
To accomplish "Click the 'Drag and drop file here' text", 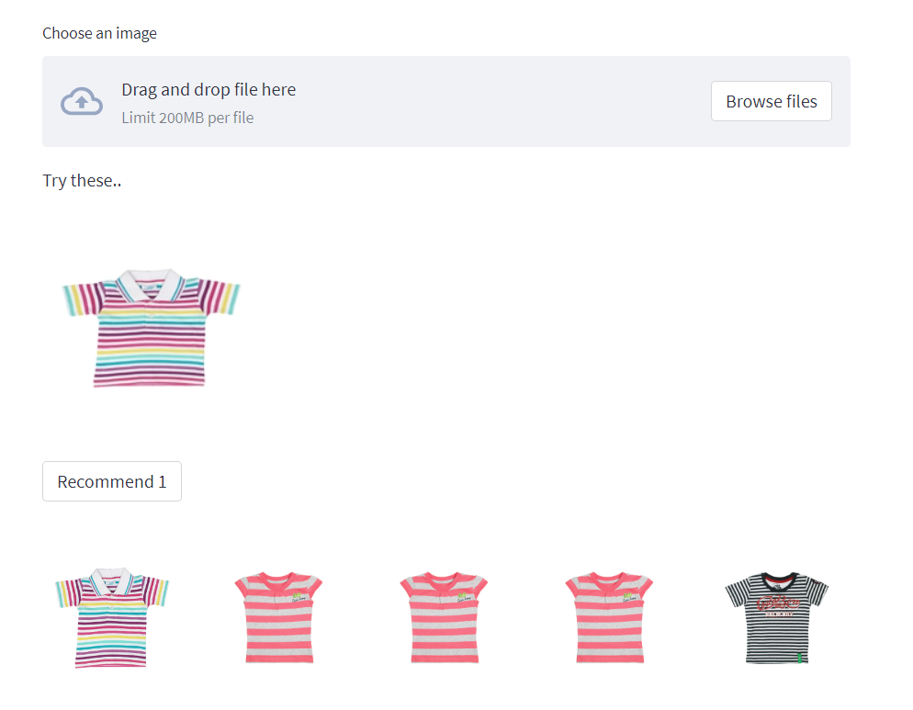I will pos(209,89).
